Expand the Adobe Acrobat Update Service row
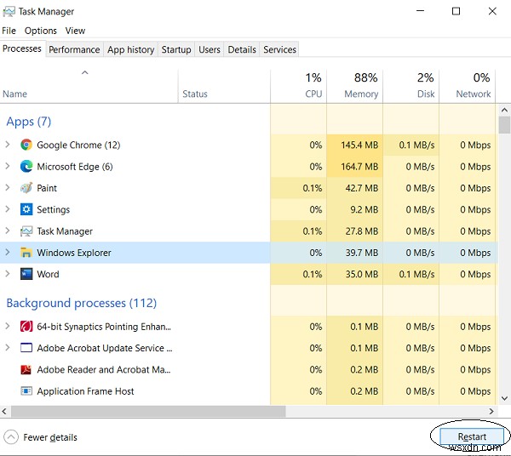 click(8, 348)
